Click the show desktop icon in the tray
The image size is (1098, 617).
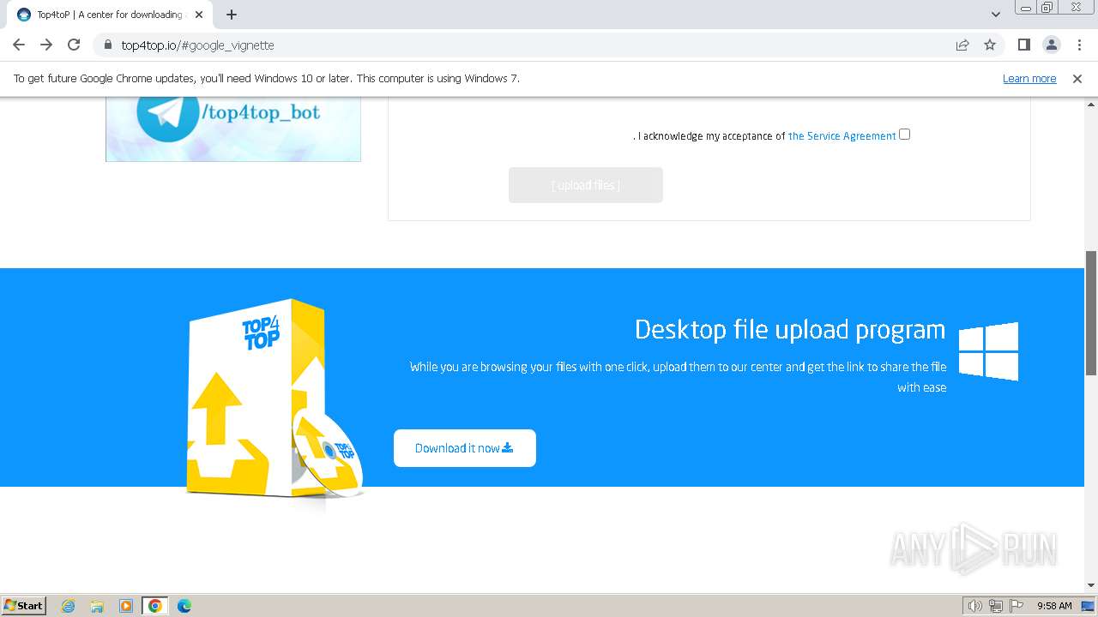[1088, 606]
